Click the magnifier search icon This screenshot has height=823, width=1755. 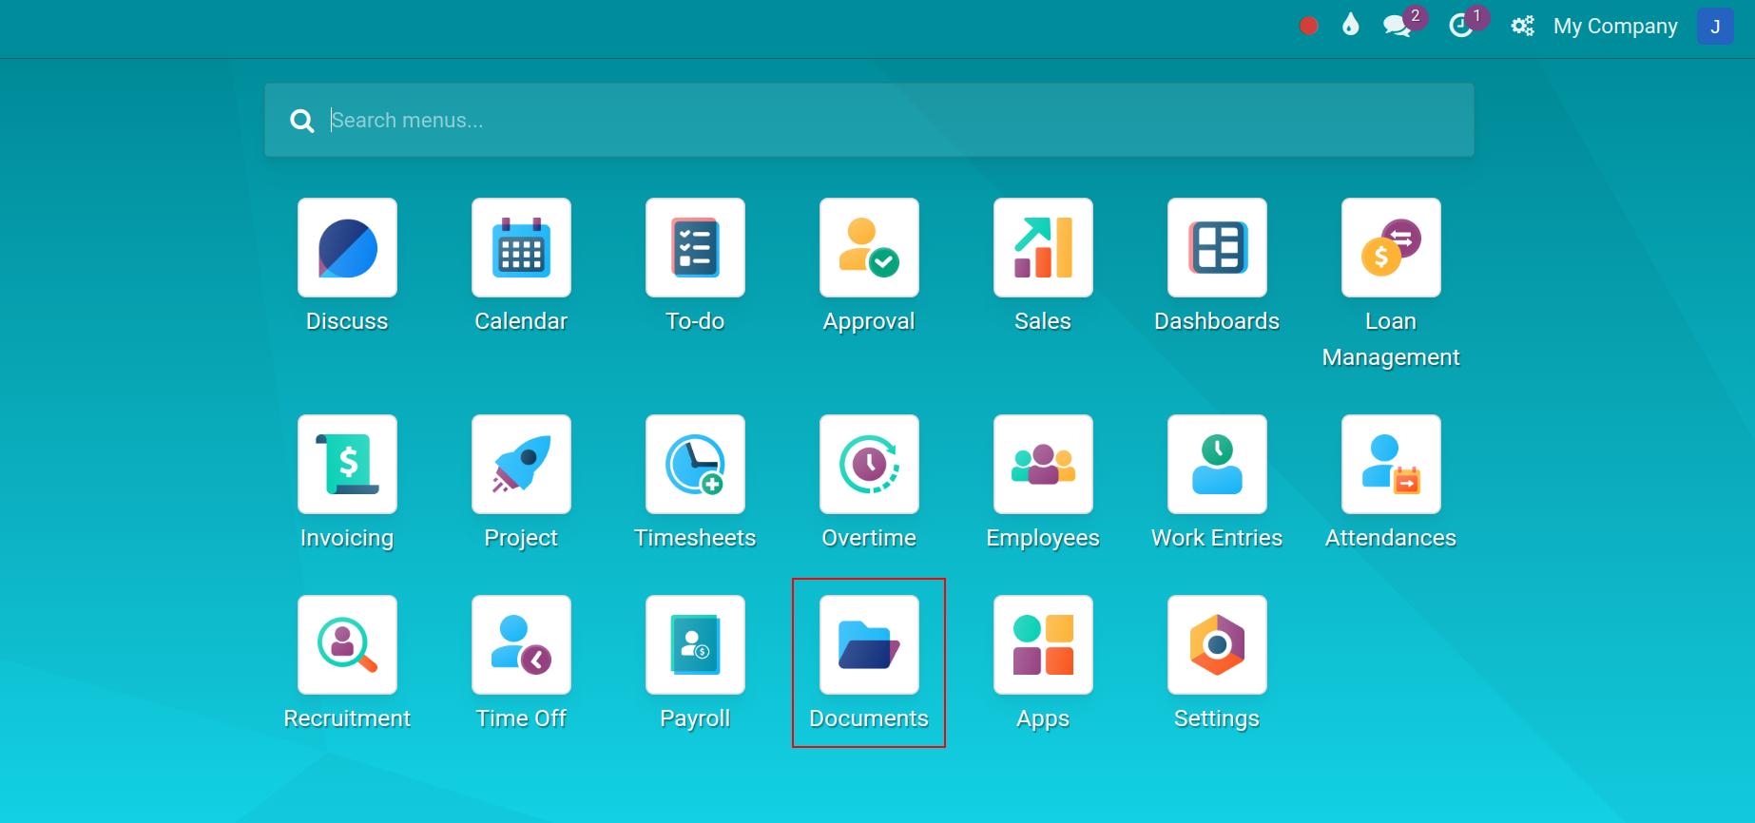302,121
